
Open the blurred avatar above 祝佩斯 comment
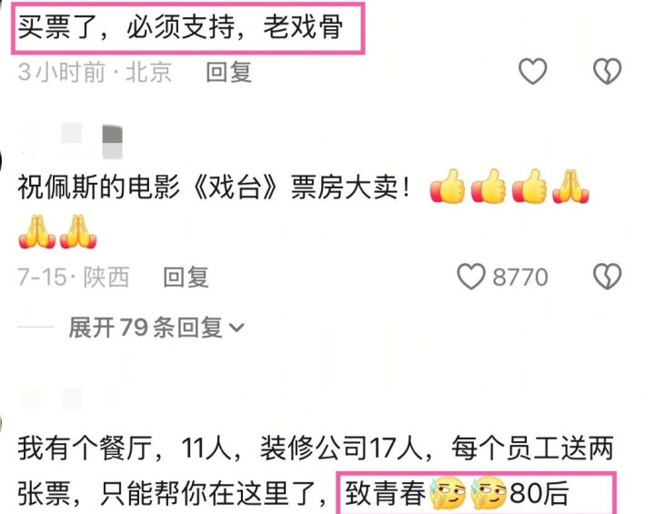point(112,141)
